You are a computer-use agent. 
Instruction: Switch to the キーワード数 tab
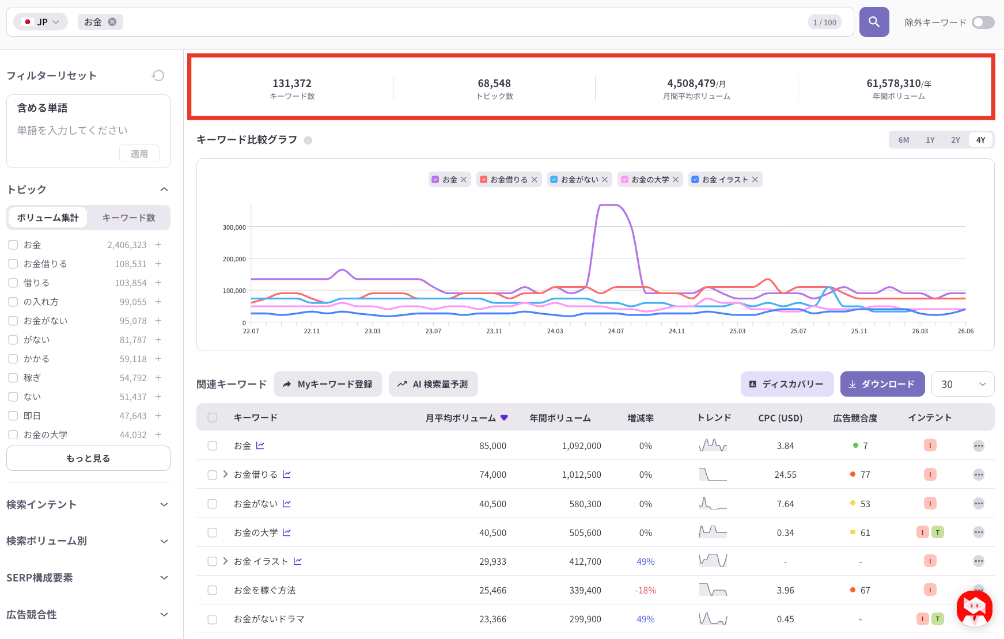[x=128, y=218]
